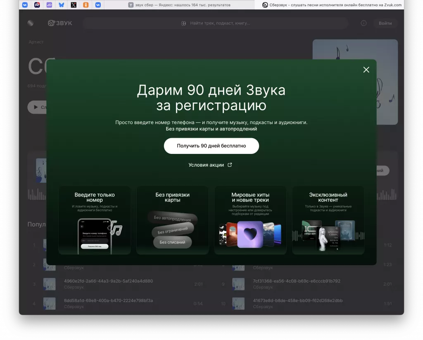
Task: Click thumbnail of track starting 4960e2fd
Action: pos(50,284)
